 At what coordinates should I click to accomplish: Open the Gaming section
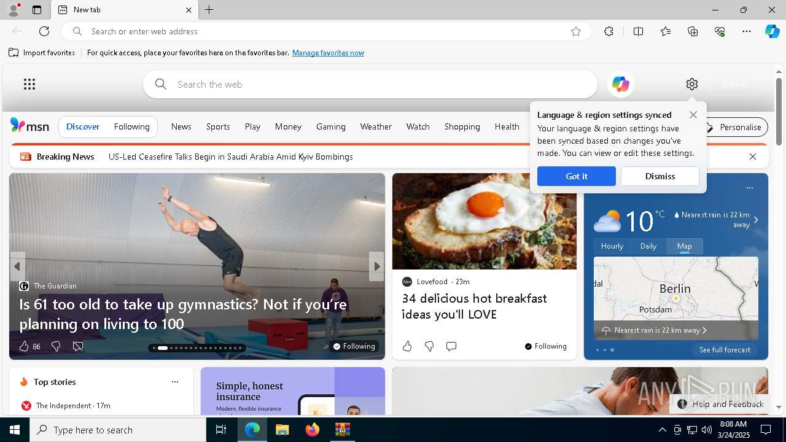point(330,126)
